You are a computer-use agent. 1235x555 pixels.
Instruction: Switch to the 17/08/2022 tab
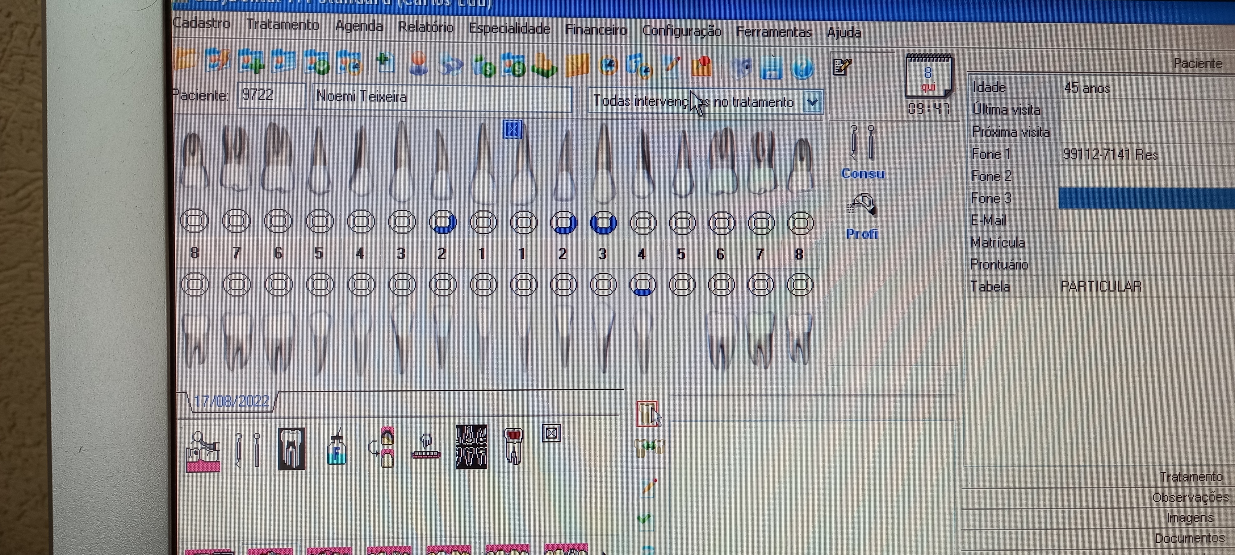click(x=232, y=401)
